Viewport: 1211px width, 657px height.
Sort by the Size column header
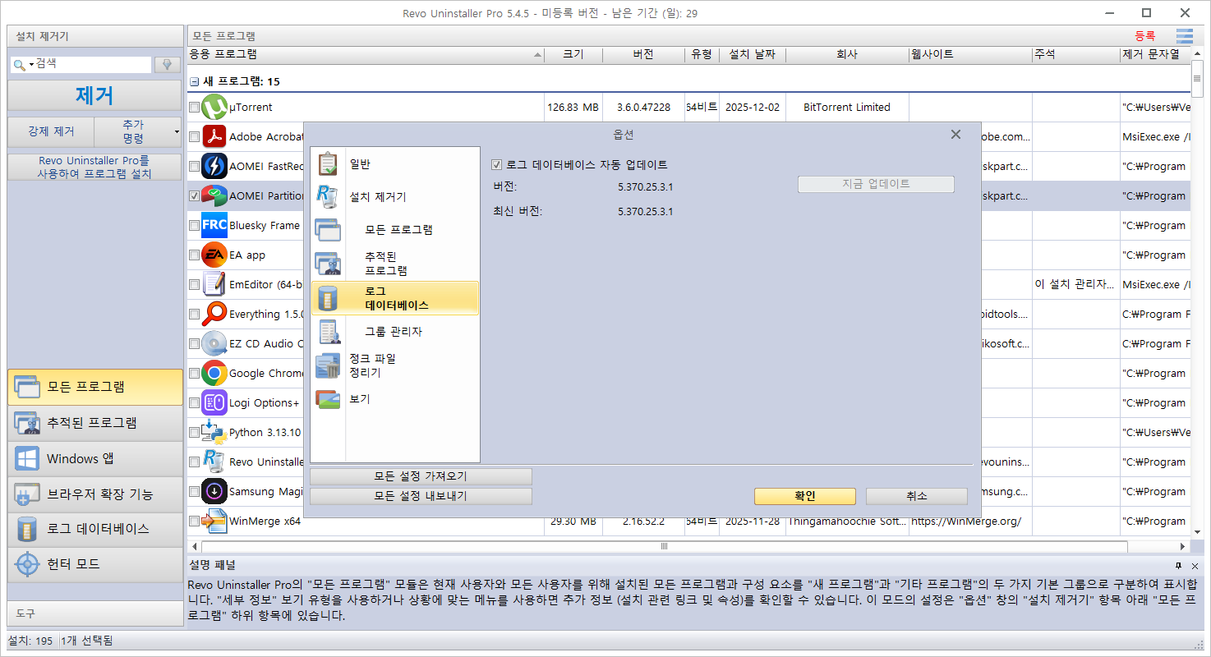[573, 54]
